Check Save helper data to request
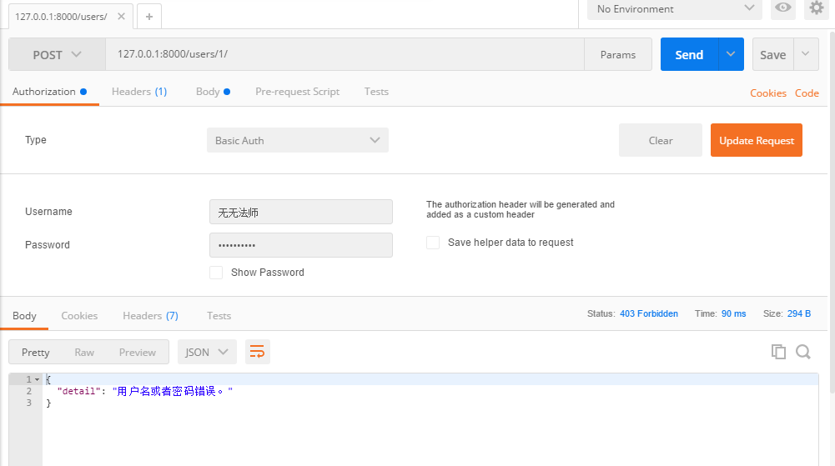The image size is (835, 466). (x=433, y=243)
